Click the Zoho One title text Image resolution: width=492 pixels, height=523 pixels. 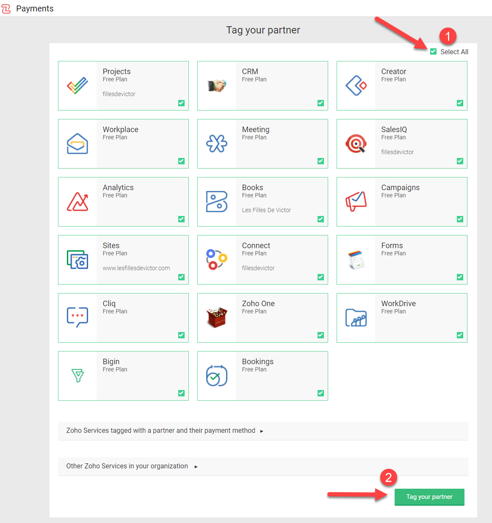pyautogui.click(x=258, y=303)
